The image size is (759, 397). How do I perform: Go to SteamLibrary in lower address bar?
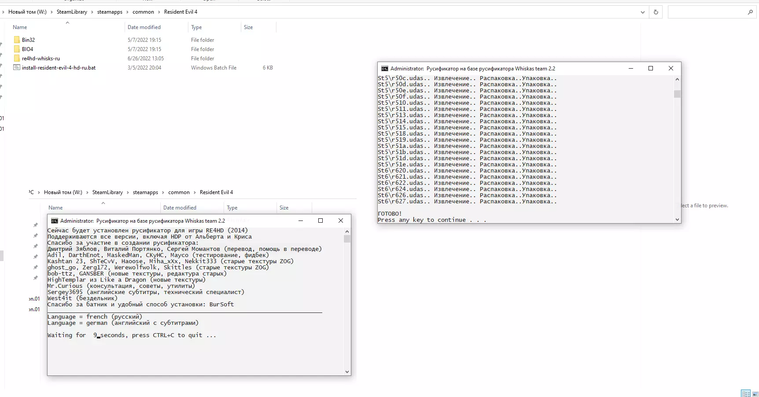(107, 192)
